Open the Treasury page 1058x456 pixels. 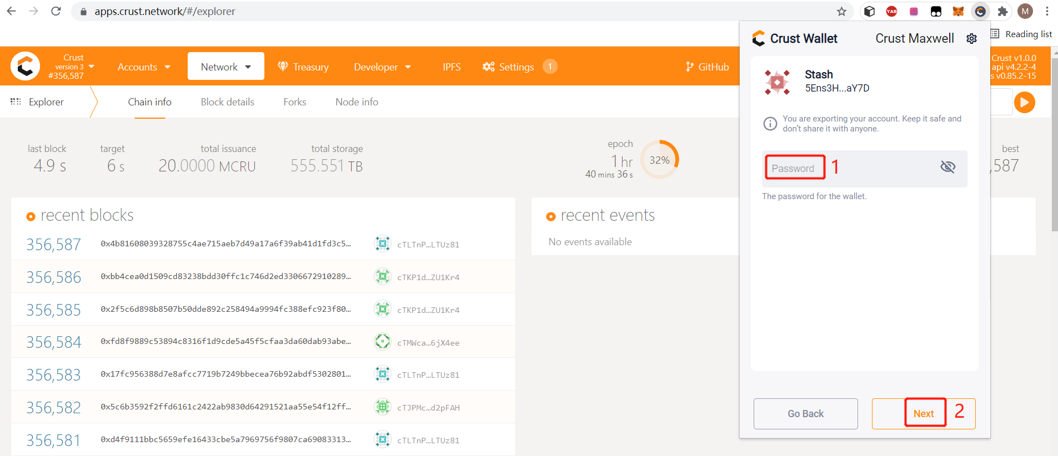[x=303, y=67]
